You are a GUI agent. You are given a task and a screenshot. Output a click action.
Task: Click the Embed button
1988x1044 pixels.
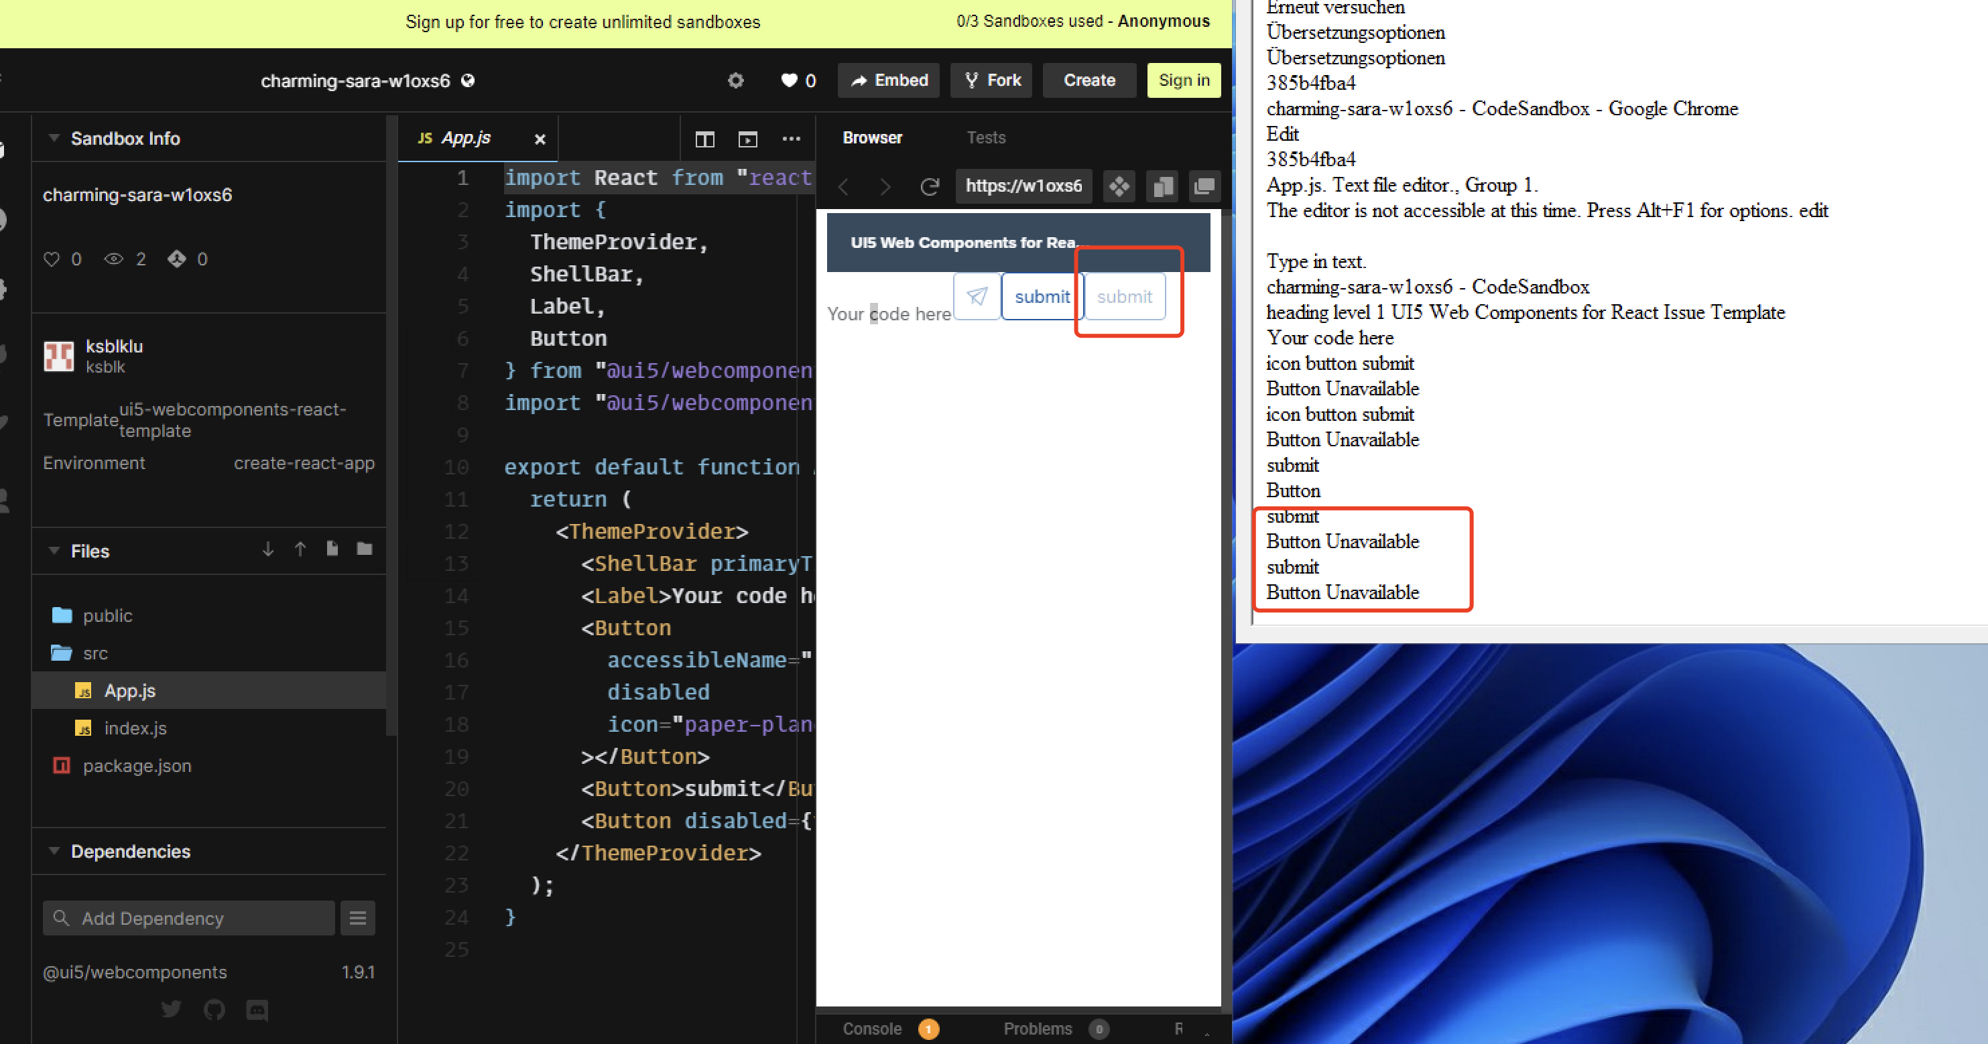pyautogui.click(x=888, y=80)
